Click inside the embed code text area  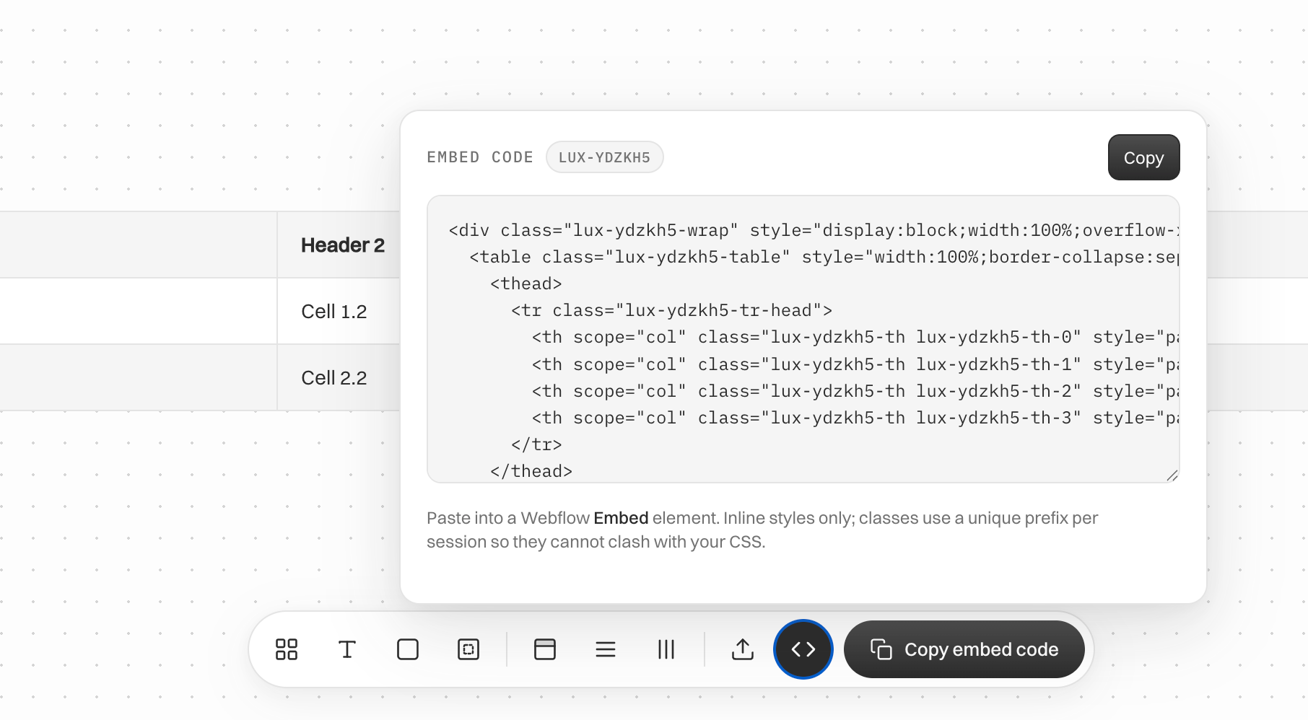point(803,339)
